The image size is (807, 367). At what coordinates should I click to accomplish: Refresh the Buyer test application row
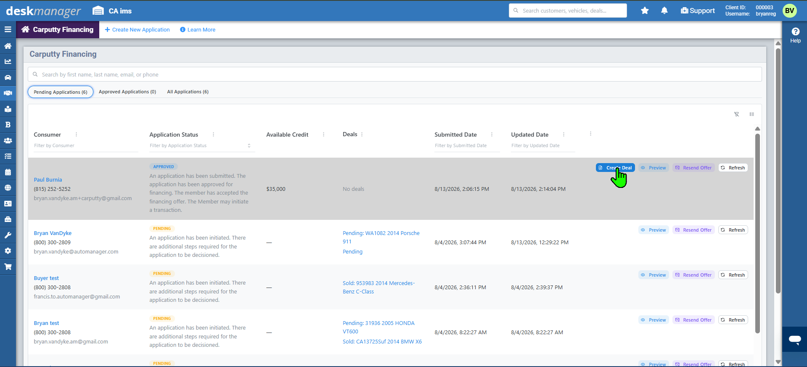coord(733,275)
